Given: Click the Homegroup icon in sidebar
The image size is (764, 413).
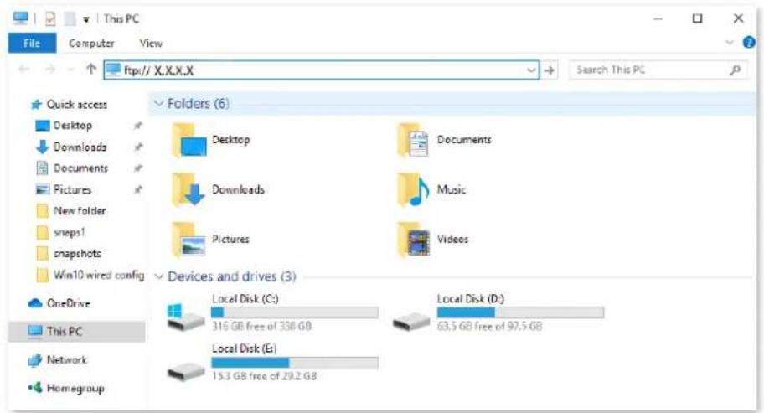Looking at the screenshot, I should 35,388.
